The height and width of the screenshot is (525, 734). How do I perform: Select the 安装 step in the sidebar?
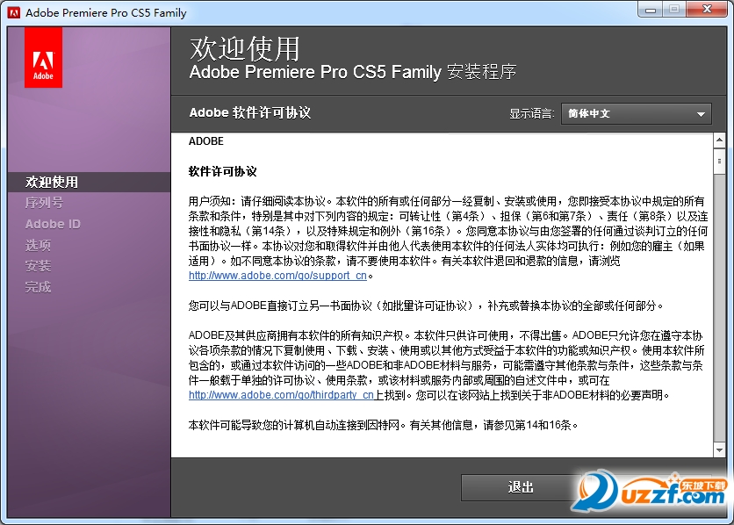pyautogui.click(x=38, y=266)
